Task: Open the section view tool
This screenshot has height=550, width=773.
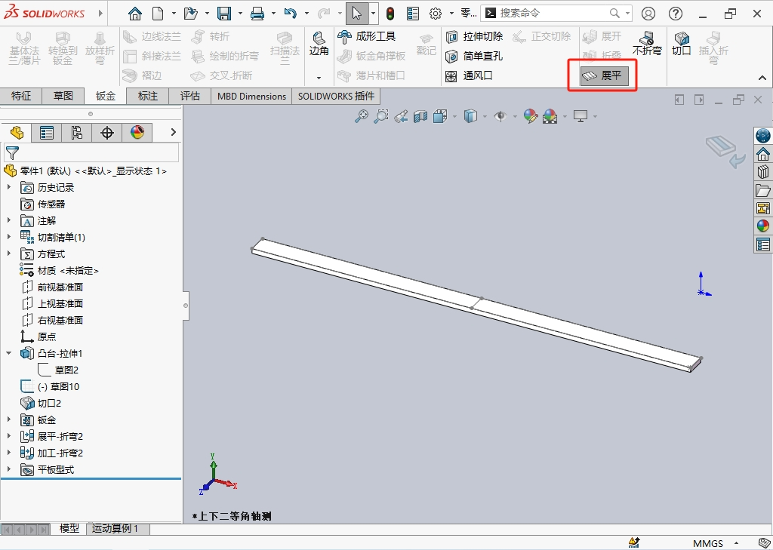Action: pos(420,115)
